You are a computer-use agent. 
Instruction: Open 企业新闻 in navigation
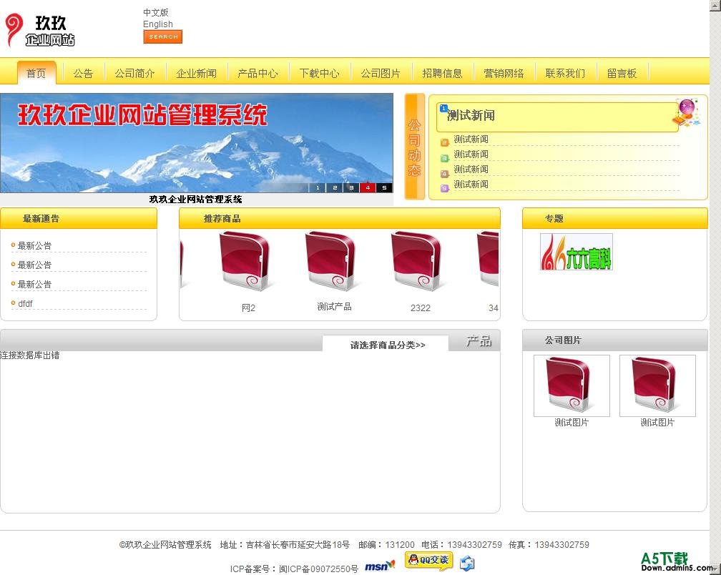196,73
